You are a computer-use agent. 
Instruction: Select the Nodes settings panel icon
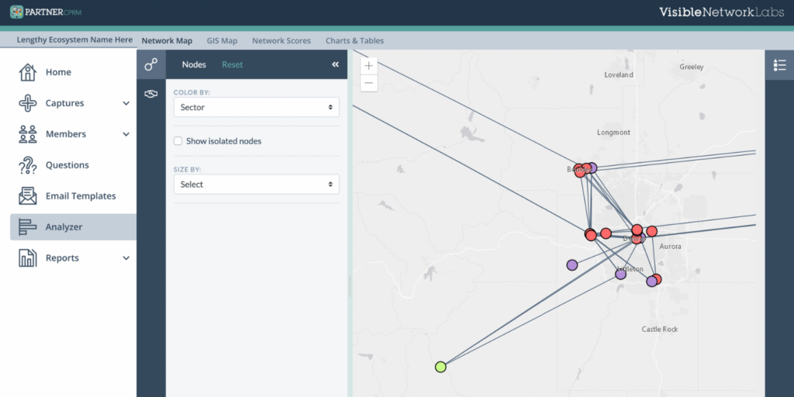click(x=151, y=64)
